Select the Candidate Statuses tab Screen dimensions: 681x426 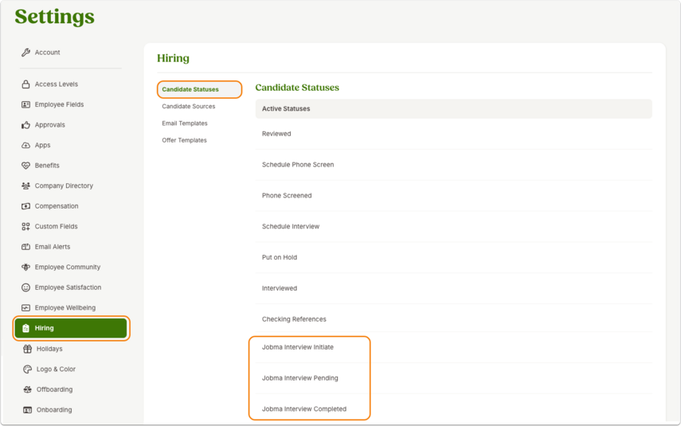coord(199,89)
